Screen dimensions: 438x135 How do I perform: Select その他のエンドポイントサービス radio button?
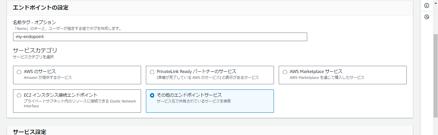click(152, 95)
